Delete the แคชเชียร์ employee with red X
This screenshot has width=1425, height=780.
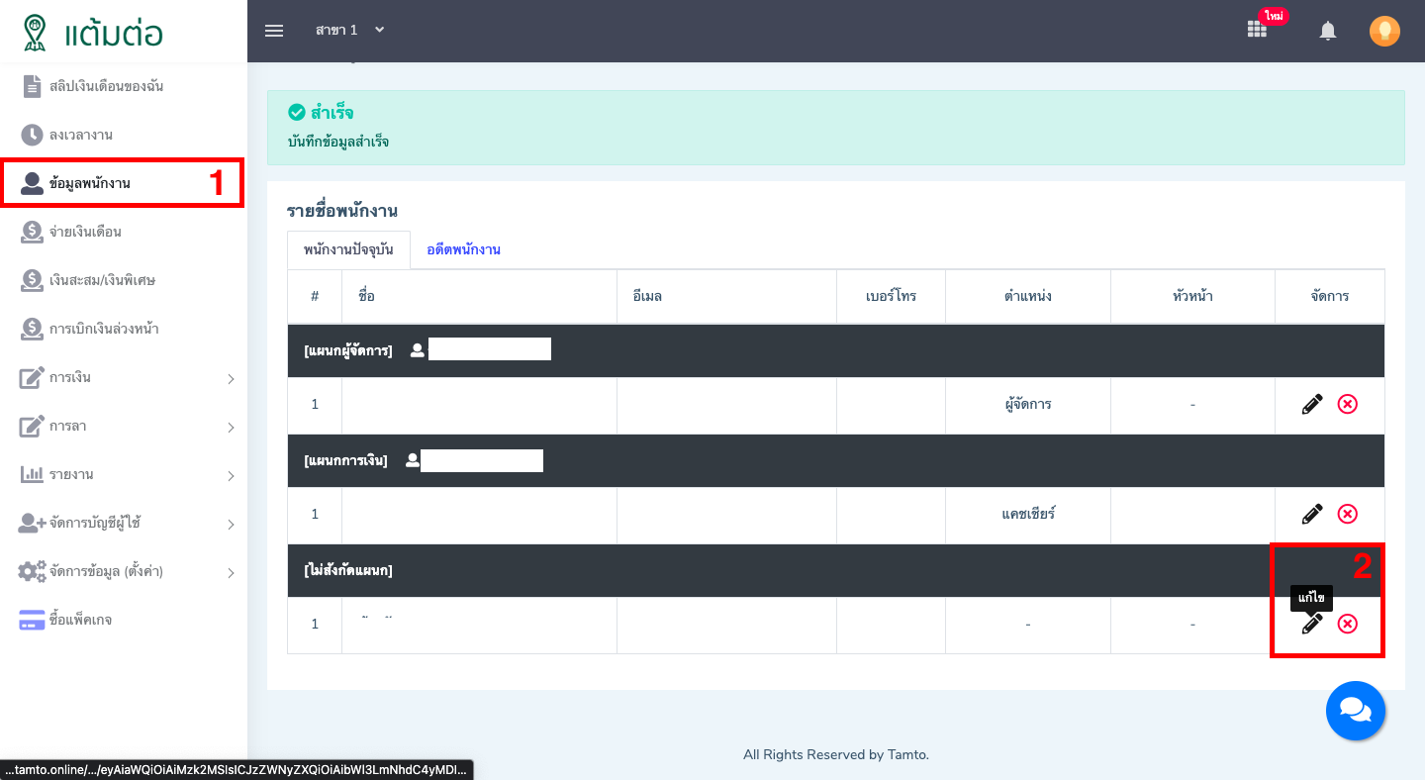point(1347,514)
